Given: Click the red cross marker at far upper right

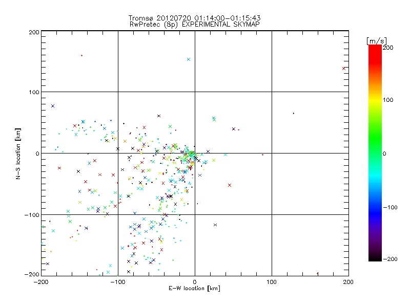Looking at the screenshot, I should [344, 69].
